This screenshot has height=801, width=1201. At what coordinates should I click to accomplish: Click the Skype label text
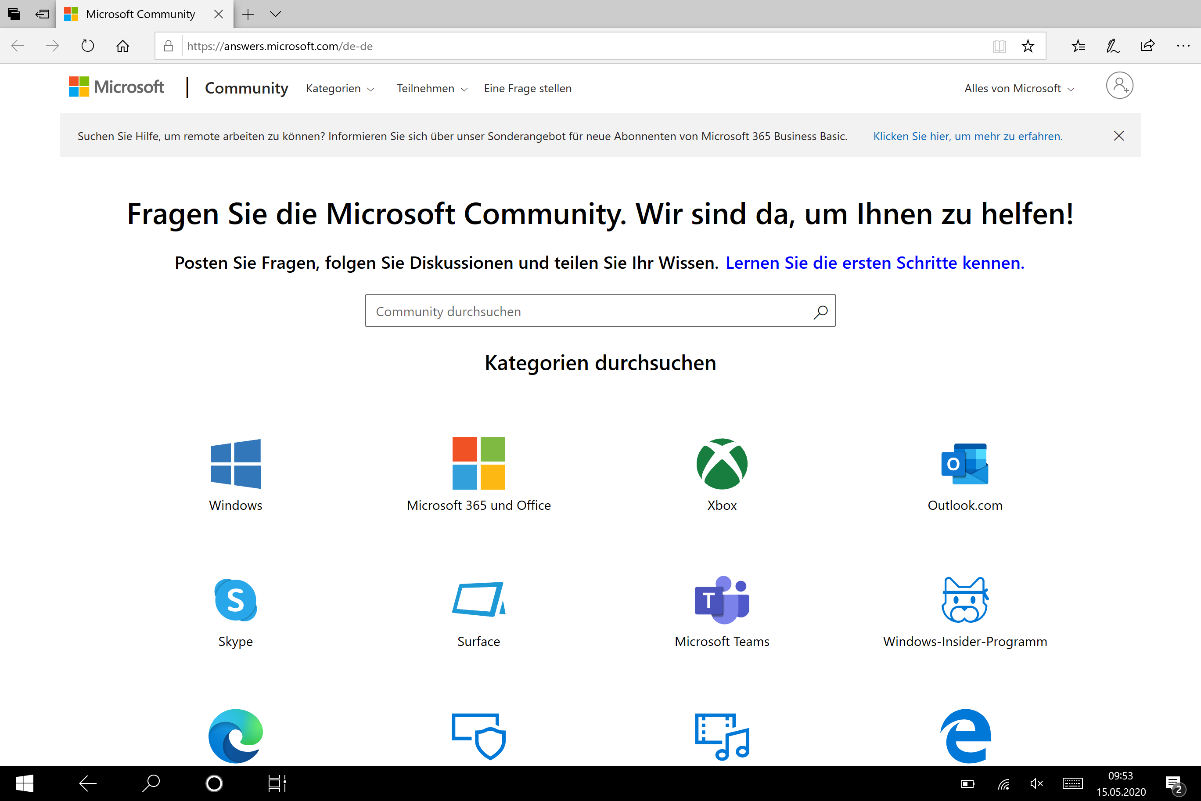235,642
